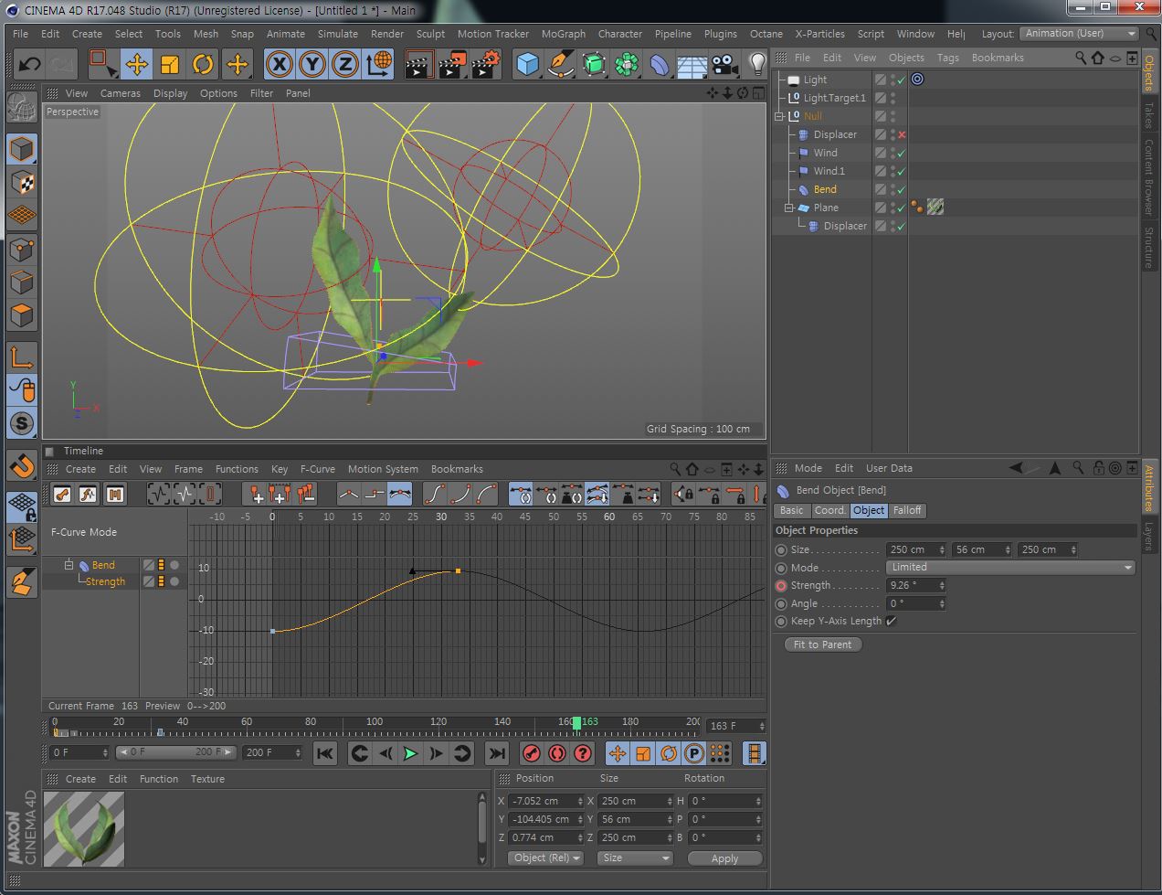
Task: Select the Strength track in the timeline
Action: [105, 581]
